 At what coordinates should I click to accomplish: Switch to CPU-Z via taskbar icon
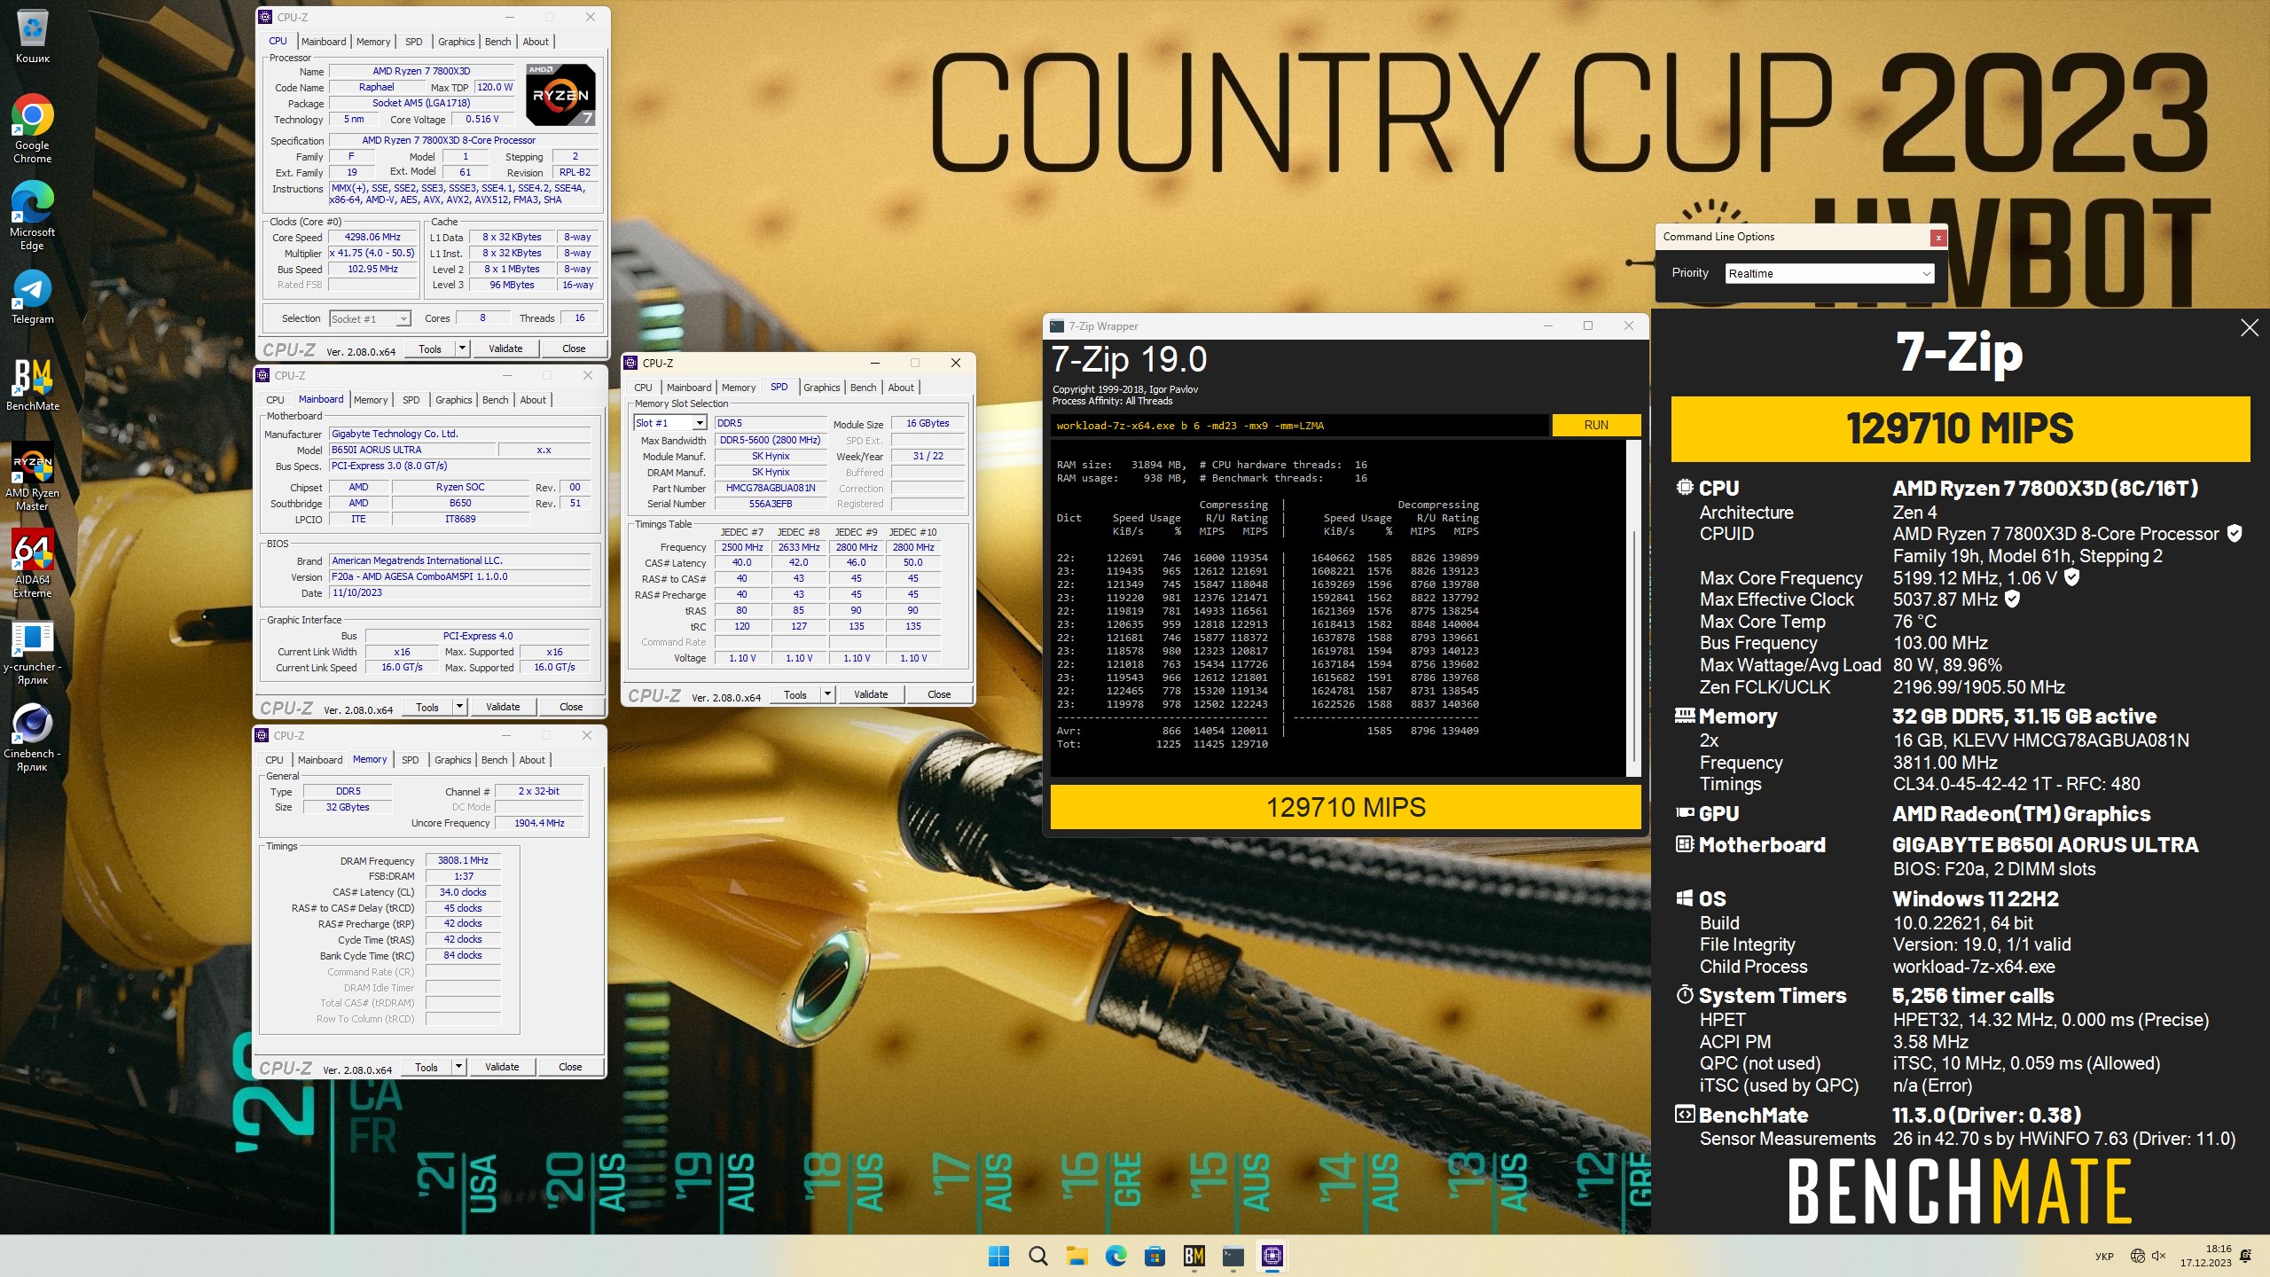[x=1272, y=1256]
